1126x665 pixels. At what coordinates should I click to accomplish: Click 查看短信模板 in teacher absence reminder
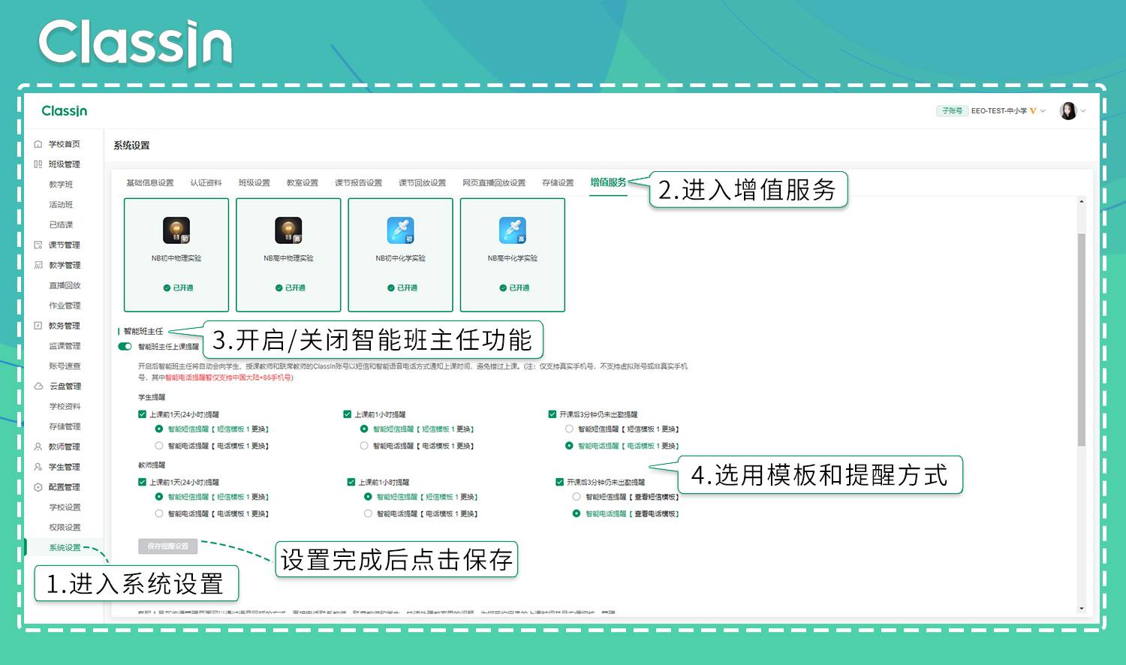(x=657, y=497)
